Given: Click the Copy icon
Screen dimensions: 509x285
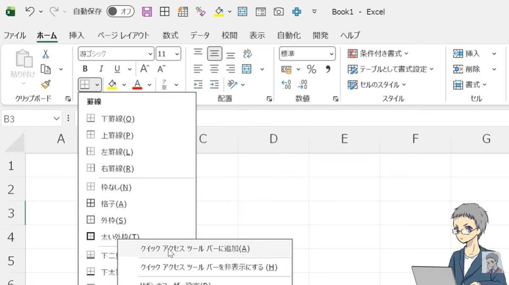Looking at the screenshot, I should [x=45, y=69].
